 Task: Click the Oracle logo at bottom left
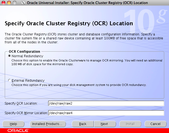tap(18, 130)
